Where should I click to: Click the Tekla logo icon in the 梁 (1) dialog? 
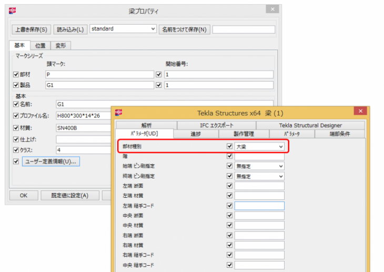tap(118, 113)
